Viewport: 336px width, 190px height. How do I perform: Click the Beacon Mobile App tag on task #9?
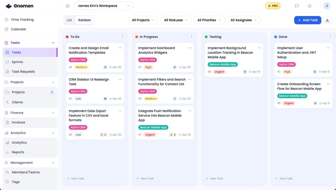(x=223, y=64)
